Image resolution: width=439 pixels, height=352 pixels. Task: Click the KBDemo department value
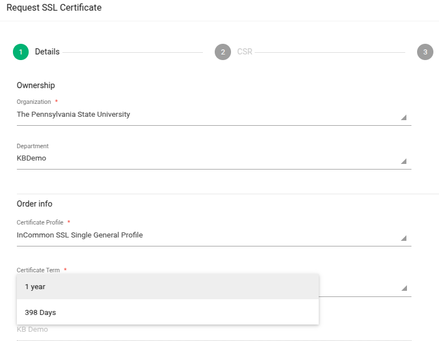31,158
